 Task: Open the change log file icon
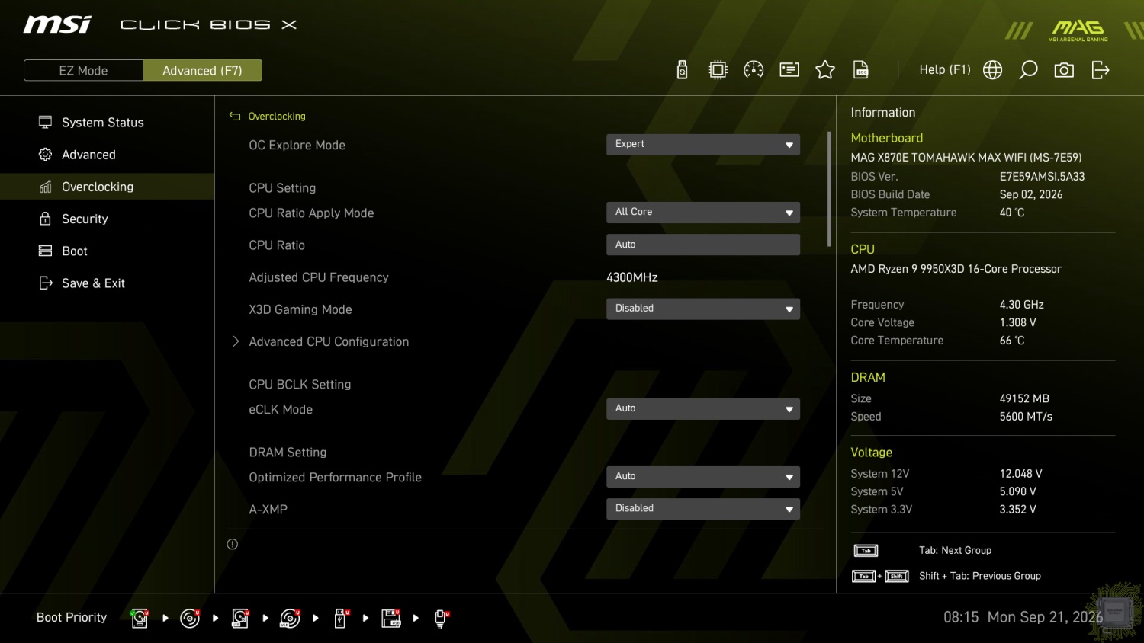861,70
